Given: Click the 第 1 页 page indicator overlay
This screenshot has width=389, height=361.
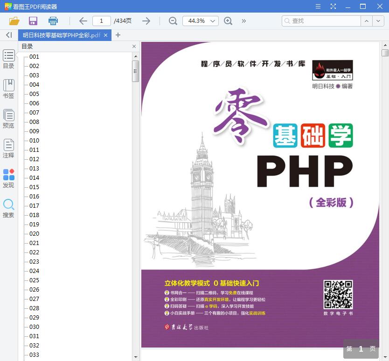Looking at the screenshot, I should click(361, 349).
